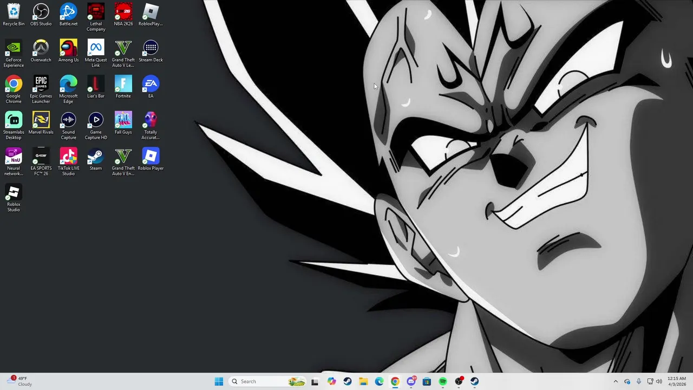Select the Roblox Player desktop shortcut
This screenshot has height=390, width=693.
[x=151, y=159]
